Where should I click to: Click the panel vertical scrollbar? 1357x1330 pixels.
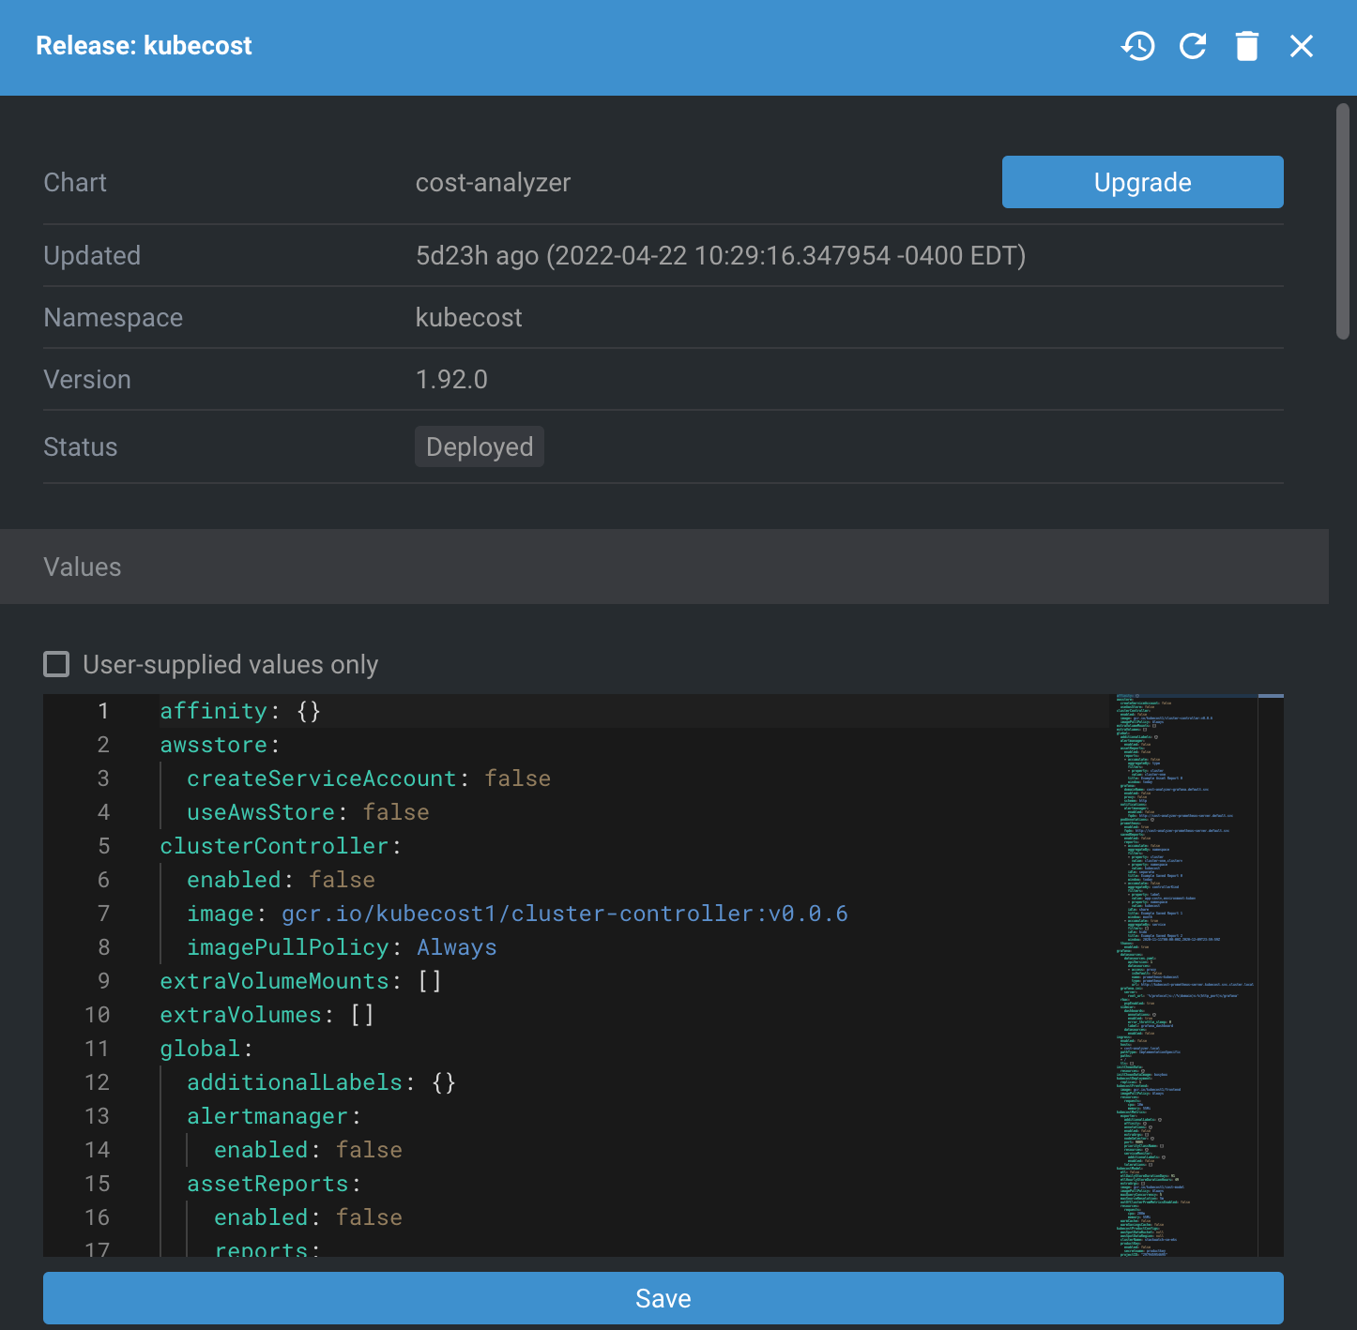pos(1343,221)
